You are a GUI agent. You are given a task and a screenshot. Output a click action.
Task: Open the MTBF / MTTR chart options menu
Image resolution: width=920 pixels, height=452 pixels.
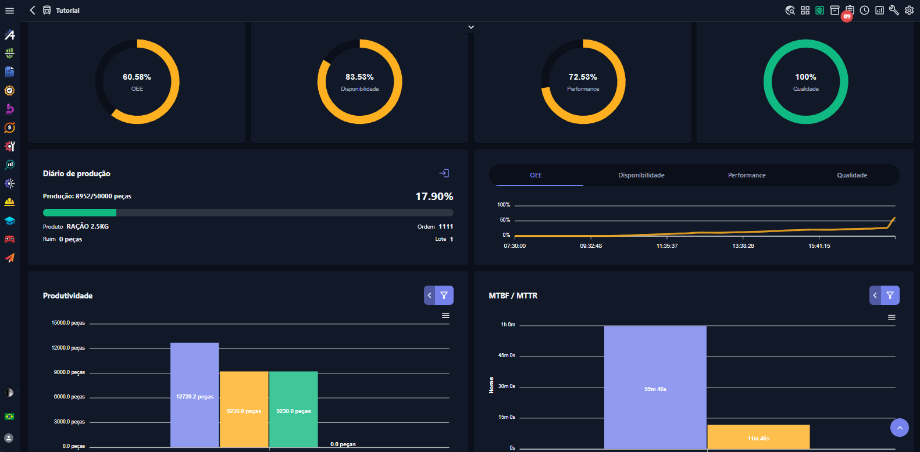tap(892, 318)
